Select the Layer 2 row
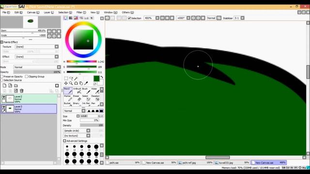 pos(29,99)
